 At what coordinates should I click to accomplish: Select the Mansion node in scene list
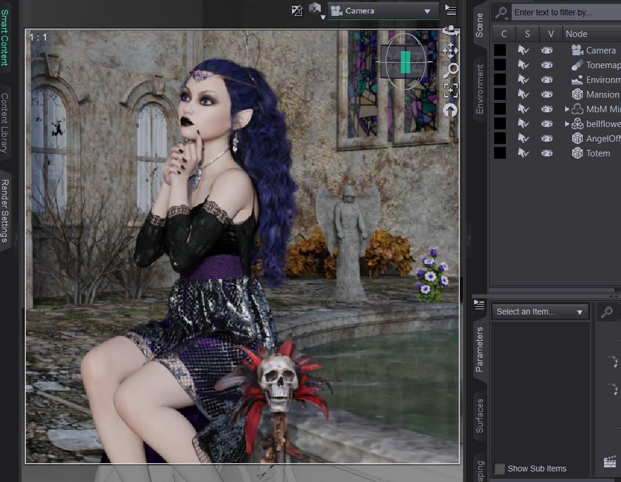pos(602,94)
